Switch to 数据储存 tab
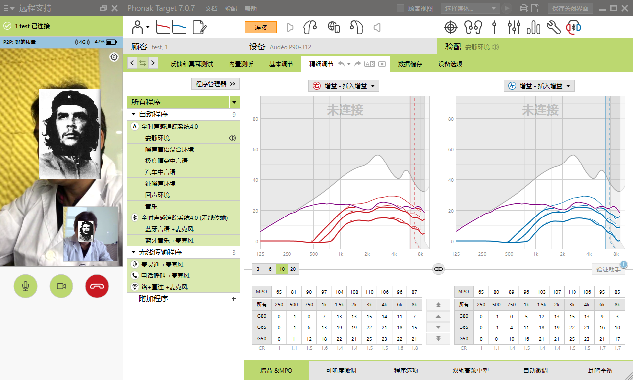633x380 pixels. coord(410,64)
